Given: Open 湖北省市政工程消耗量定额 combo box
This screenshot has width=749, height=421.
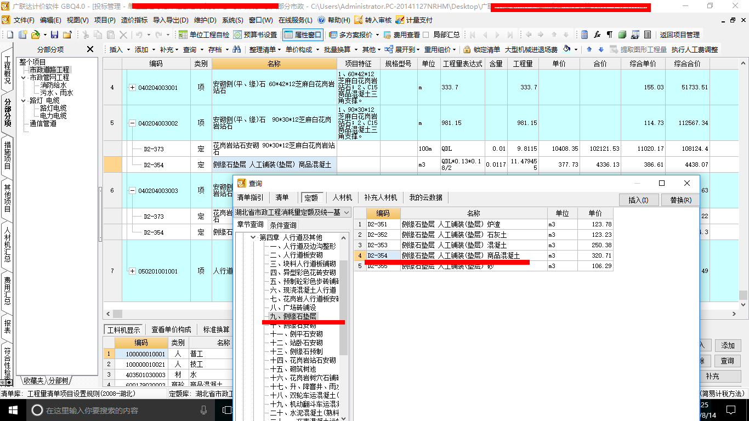Looking at the screenshot, I should tap(292, 213).
